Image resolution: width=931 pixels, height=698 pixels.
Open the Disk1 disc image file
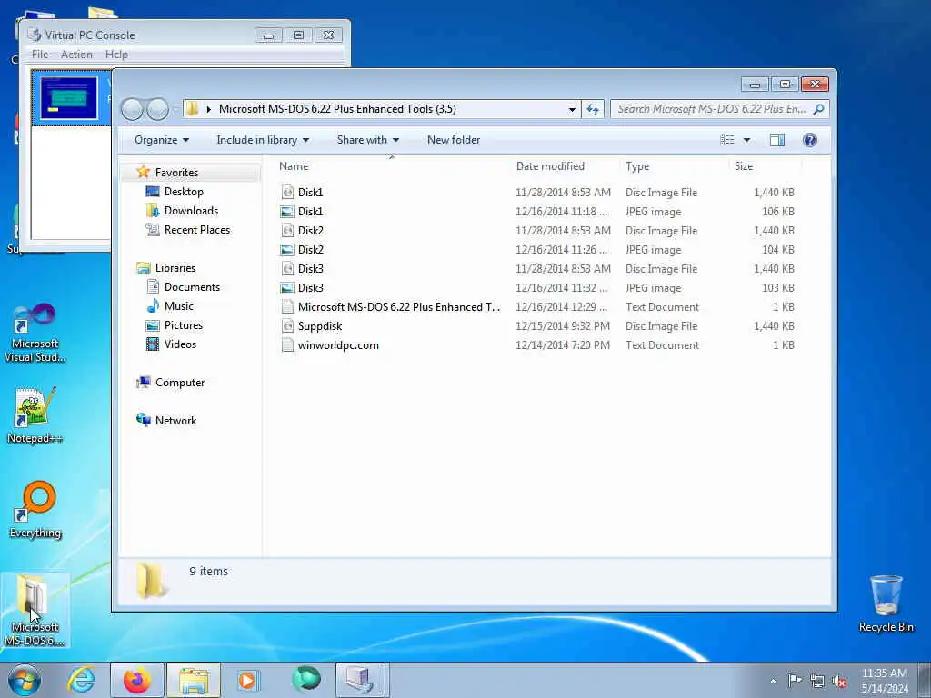[311, 193]
